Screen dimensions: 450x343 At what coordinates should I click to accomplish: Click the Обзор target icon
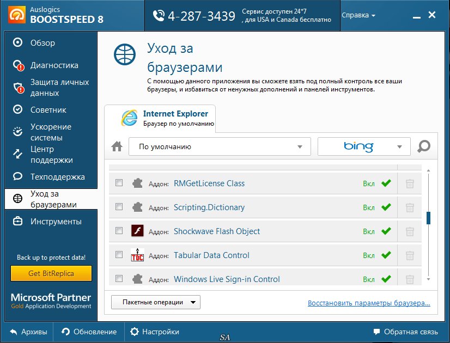pyautogui.click(x=17, y=42)
